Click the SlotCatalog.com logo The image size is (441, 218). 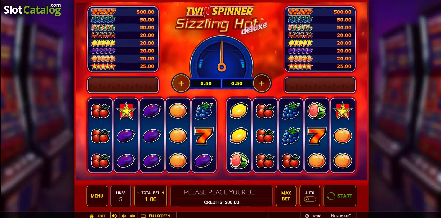click(x=32, y=10)
